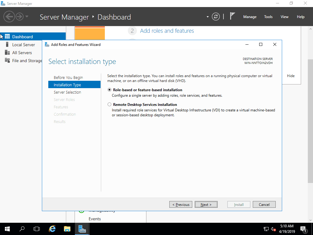Click the taskbar search magnifier icon
The height and width of the screenshot is (235, 313).
(x=22, y=229)
